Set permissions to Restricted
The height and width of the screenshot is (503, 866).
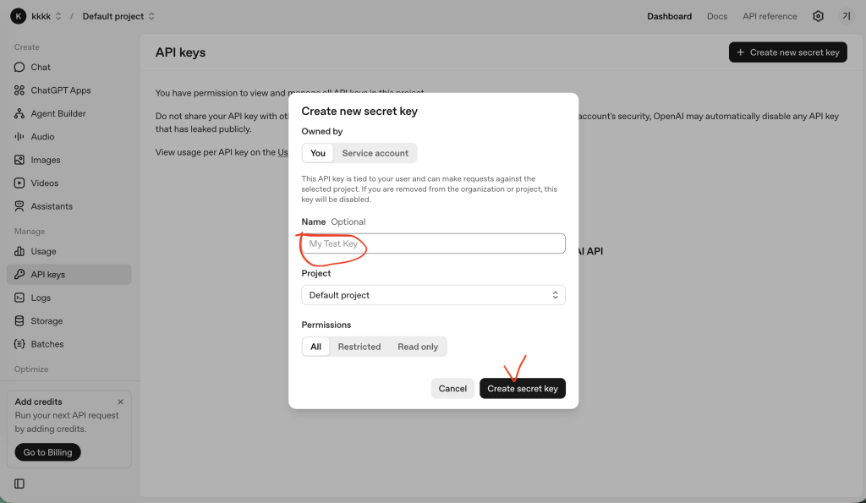[359, 347]
